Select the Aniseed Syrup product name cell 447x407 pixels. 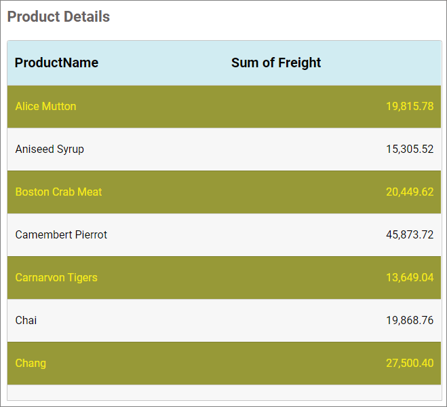click(x=50, y=149)
